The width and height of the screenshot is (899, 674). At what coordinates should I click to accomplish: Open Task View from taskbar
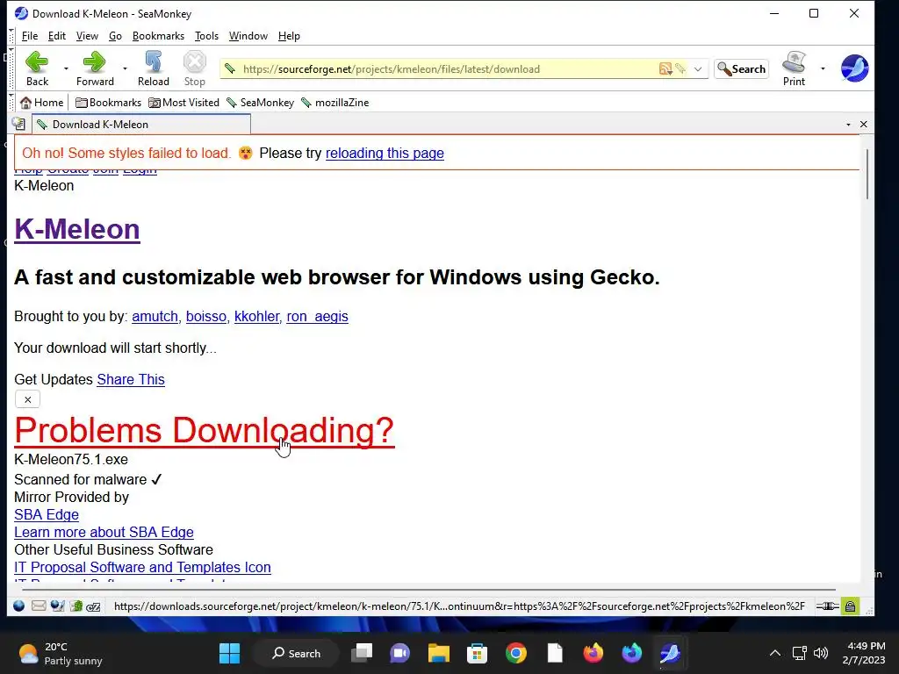tap(362, 653)
